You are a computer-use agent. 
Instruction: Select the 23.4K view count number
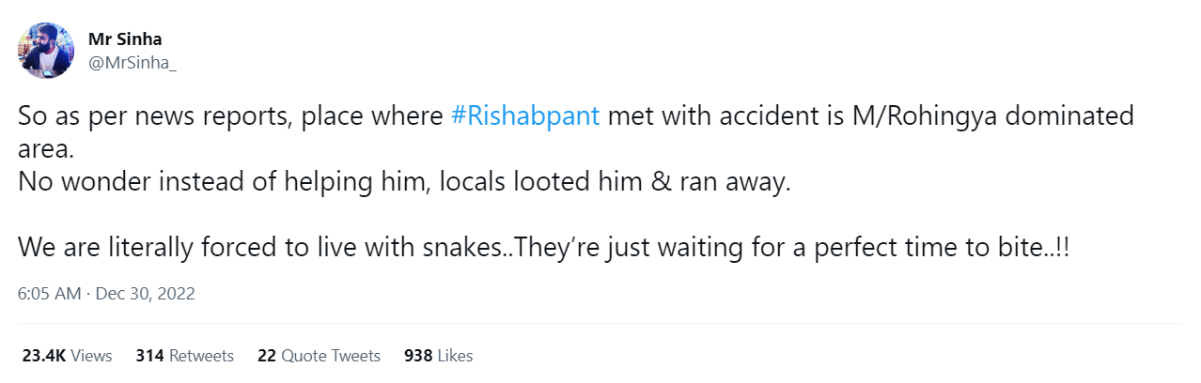44,356
